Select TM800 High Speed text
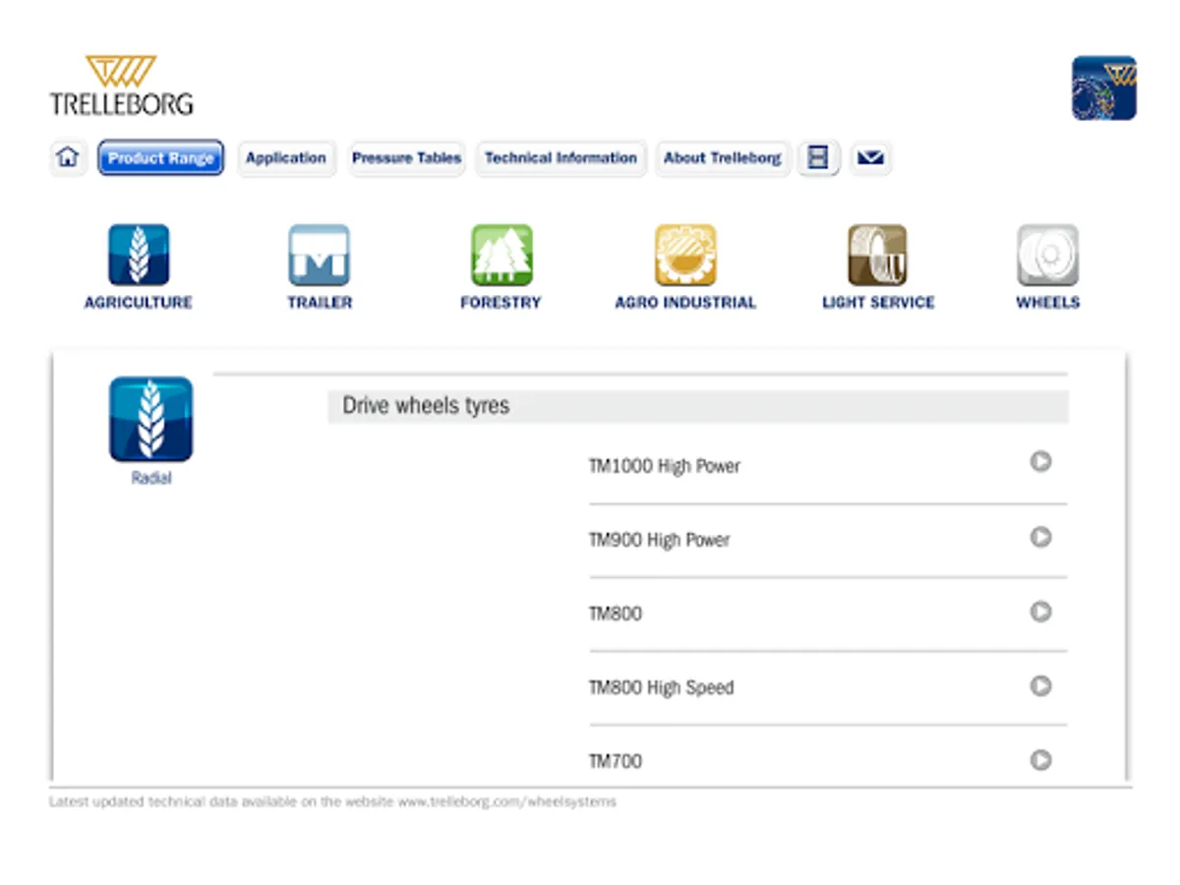Viewport: 1180px width, 885px height. click(661, 687)
